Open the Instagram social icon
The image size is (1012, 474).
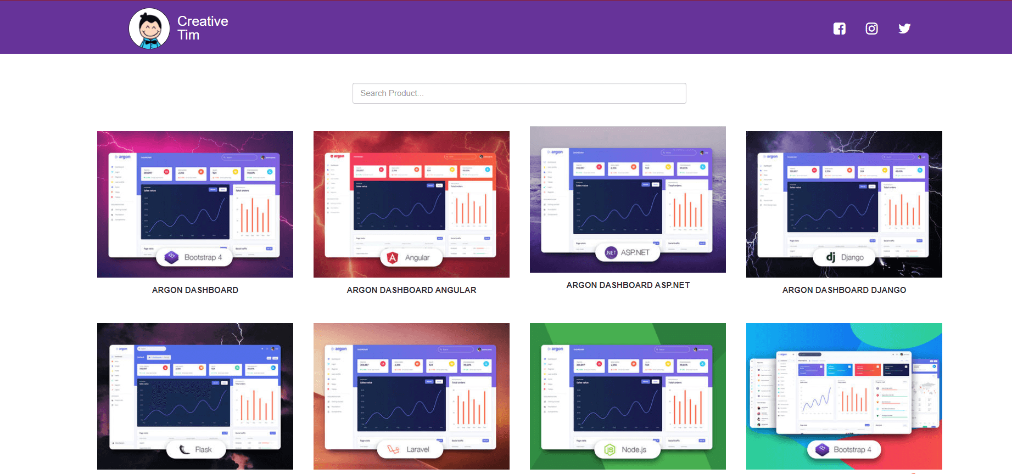(871, 29)
